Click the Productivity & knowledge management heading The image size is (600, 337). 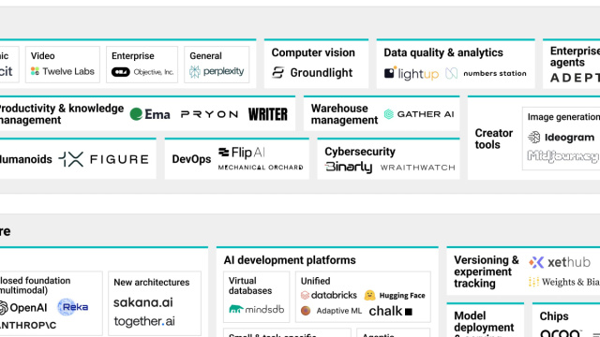pos(61,114)
